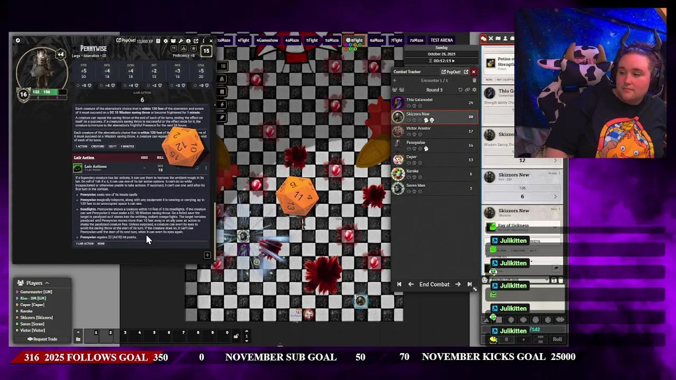The height and width of the screenshot is (380, 676).
Task: Add new encounter plus icon
Action: (x=395, y=81)
